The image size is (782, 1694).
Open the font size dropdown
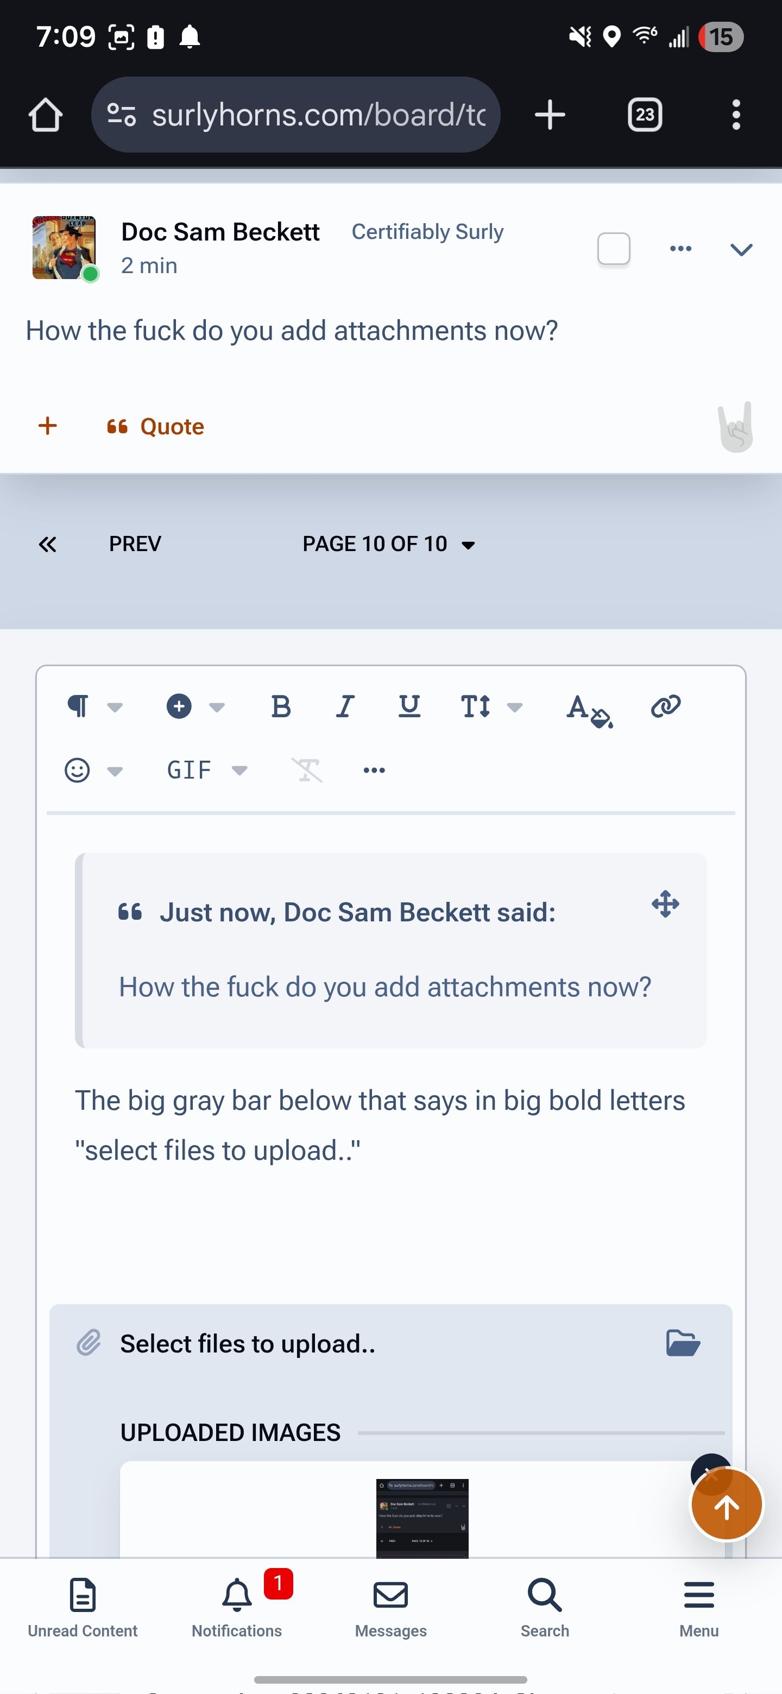click(490, 706)
